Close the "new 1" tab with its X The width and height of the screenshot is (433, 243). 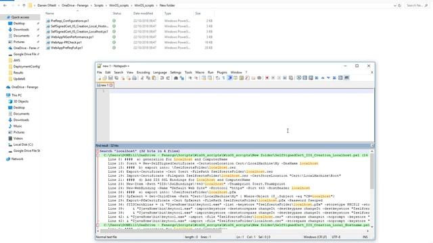[x=111, y=86]
